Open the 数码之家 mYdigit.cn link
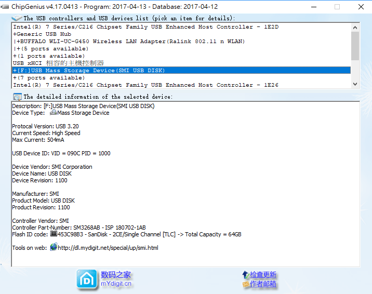Screen dimensions: 372x294 116,279
